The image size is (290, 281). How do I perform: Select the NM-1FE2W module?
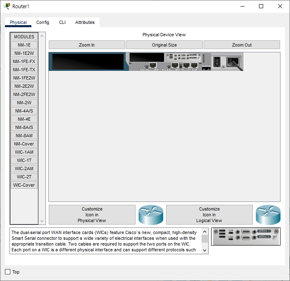click(x=24, y=78)
